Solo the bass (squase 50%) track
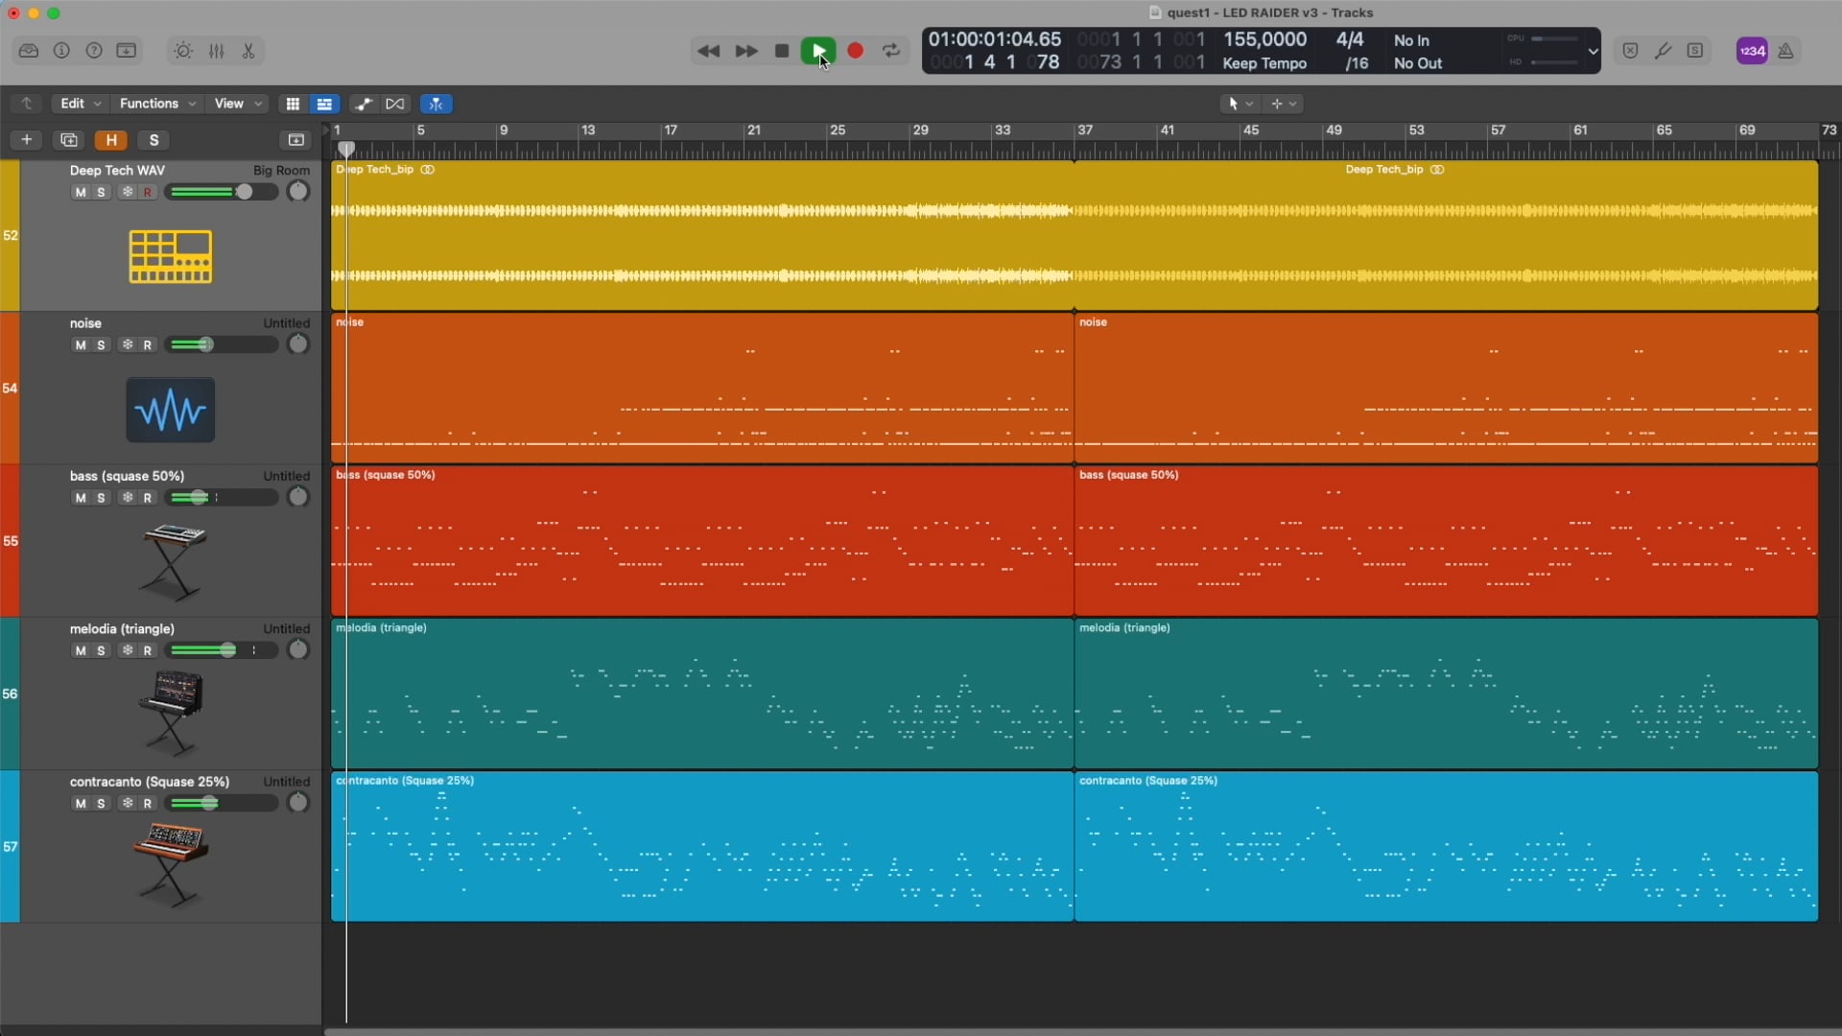Screen dimensions: 1842x1036 coord(101,498)
